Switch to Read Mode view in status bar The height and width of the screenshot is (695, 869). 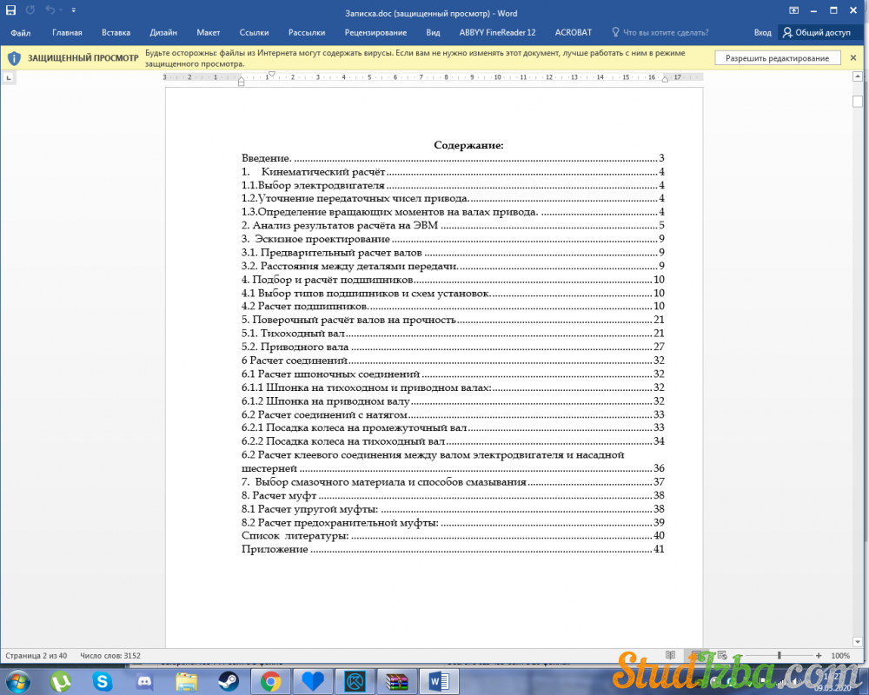coord(669,655)
